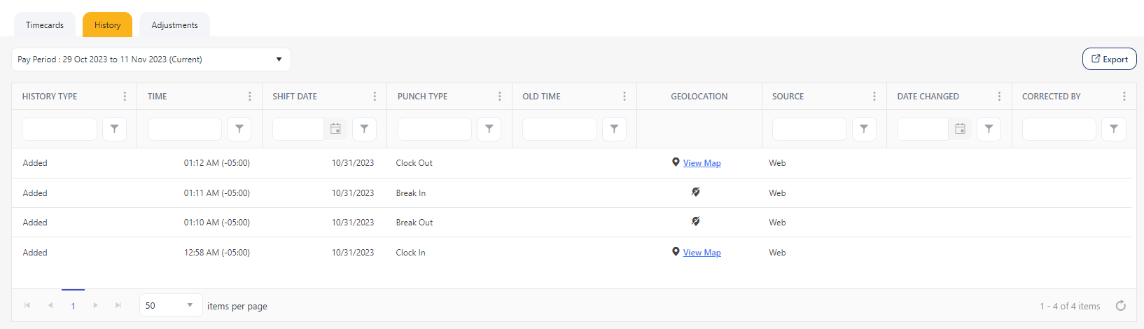Open the History Type column menu

[x=125, y=97]
